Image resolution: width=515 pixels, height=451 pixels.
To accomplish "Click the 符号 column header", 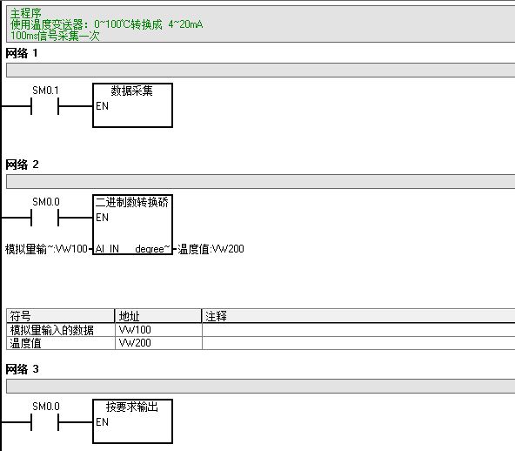I will (60, 316).
